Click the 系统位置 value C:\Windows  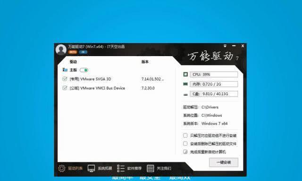point(212,115)
